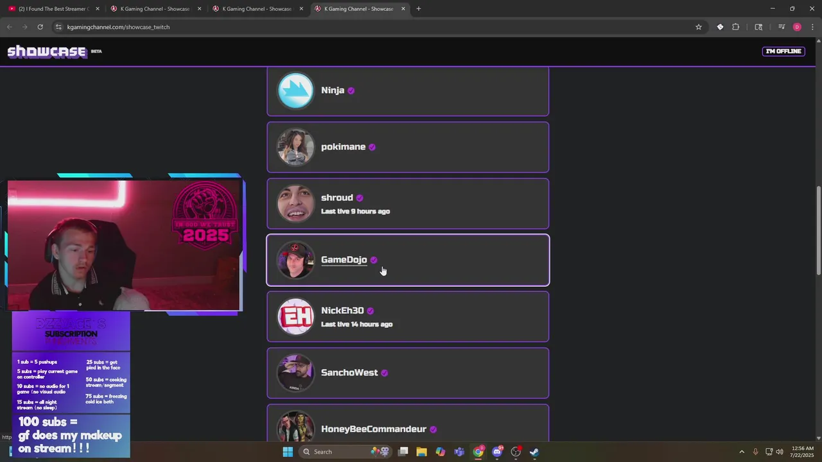The width and height of the screenshot is (822, 462).
Task: Open shroud's profile avatar
Action: point(295,203)
